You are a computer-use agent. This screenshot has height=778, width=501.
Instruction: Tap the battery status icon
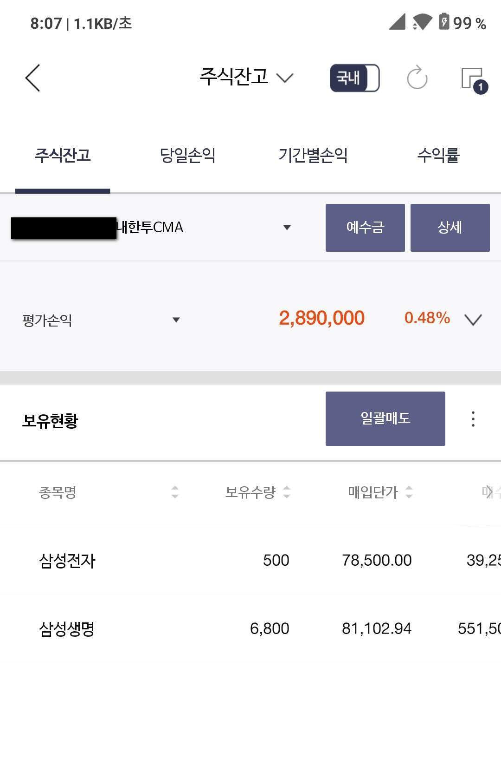click(x=444, y=22)
